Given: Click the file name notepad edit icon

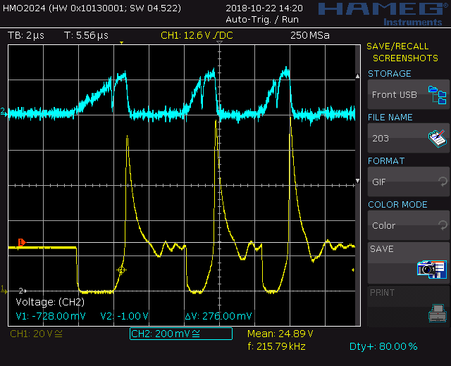Looking at the screenshot, I should click(x=437, y=139).
